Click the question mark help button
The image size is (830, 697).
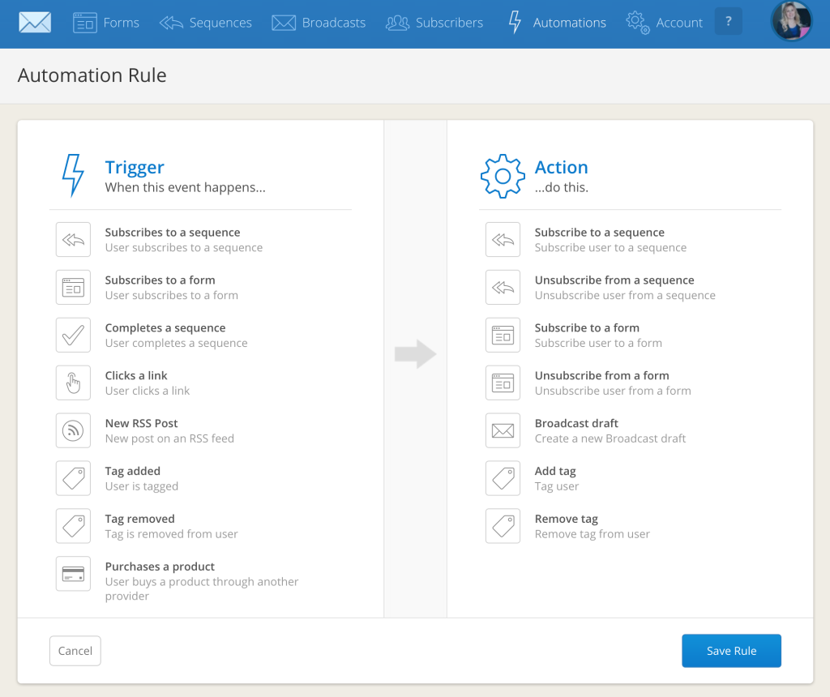click(729, 22)
